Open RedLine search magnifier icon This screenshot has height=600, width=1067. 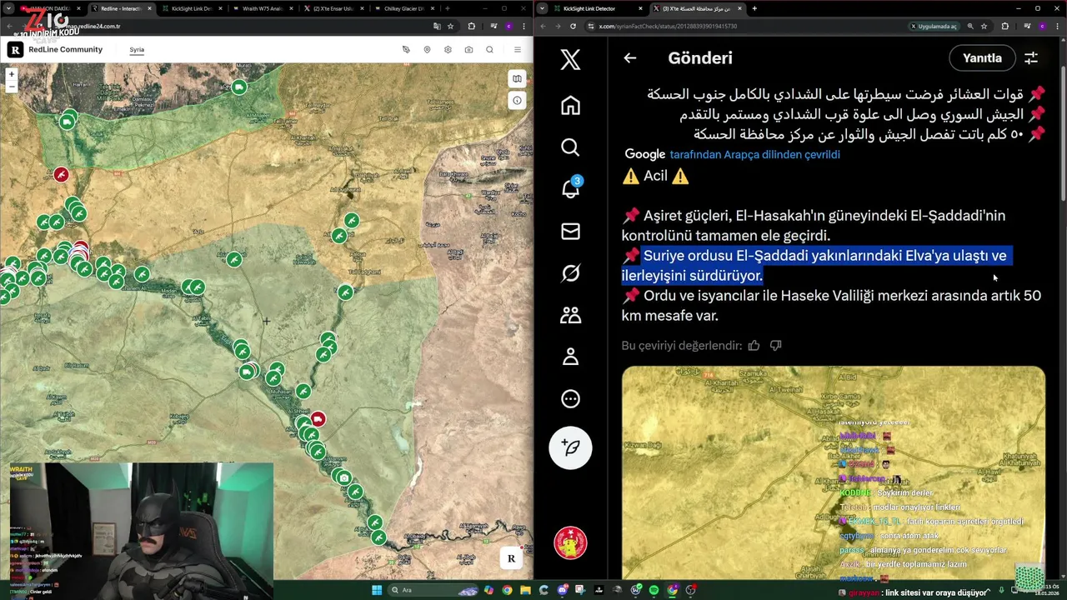click(489, 50)
